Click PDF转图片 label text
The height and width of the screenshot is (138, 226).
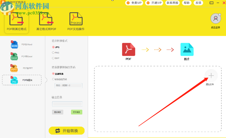click(x=27, y=80)
